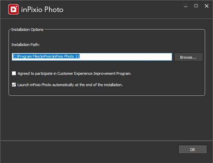Click the 'Installation Options' group heading
The height and width of the screenshot is (163, 213).
coord(27,30)
